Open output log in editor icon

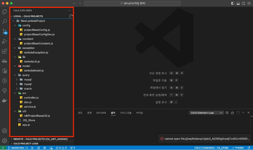click(x=238, y=113)
